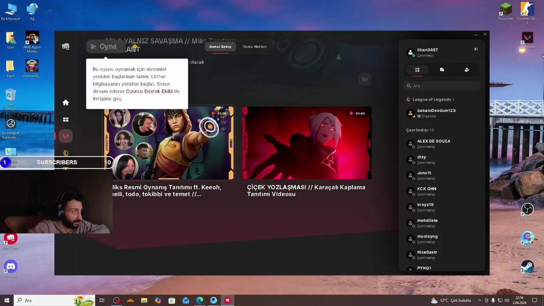The height and width of the screenshot is (306, 544).
Task: Collapse the Çevrimdışı friends group
Action: pyautogui.click(x=420, y=130)
